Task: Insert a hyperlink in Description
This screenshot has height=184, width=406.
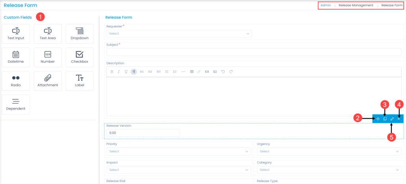Action: (199, 72)
